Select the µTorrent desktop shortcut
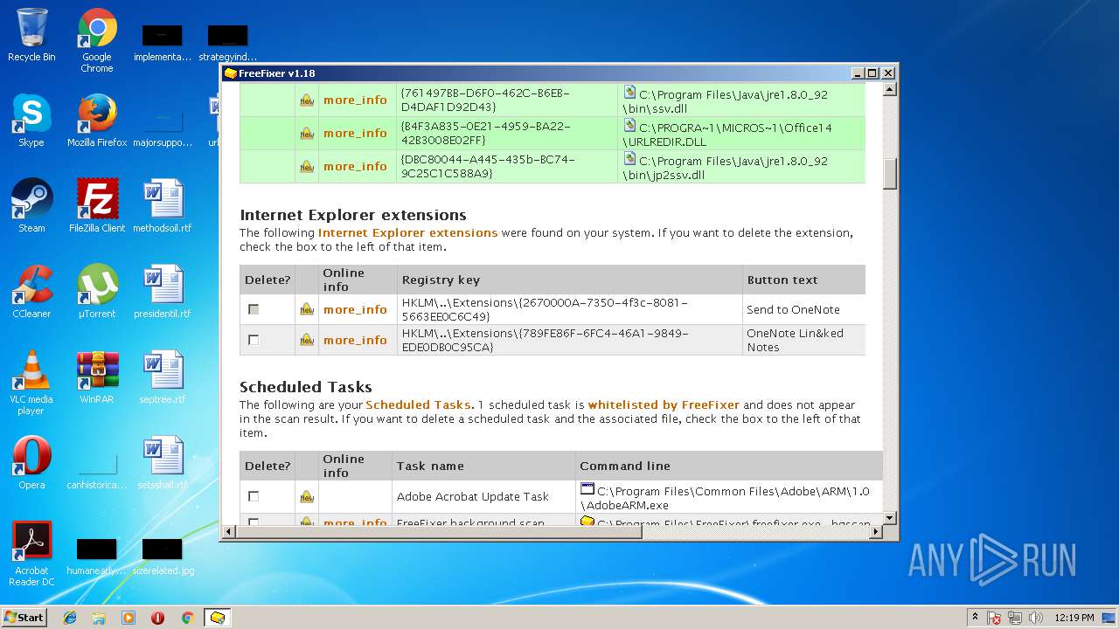The height and width of the screenshot is (629, 1119). click(97, 292)
